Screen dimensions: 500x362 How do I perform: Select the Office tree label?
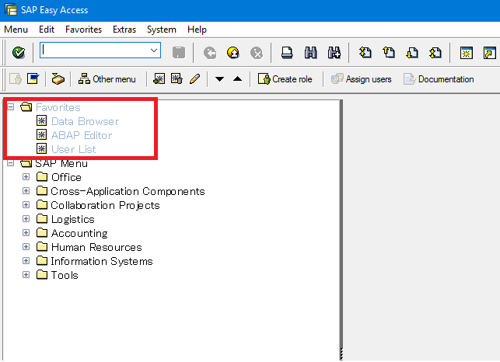pos(66,177)
